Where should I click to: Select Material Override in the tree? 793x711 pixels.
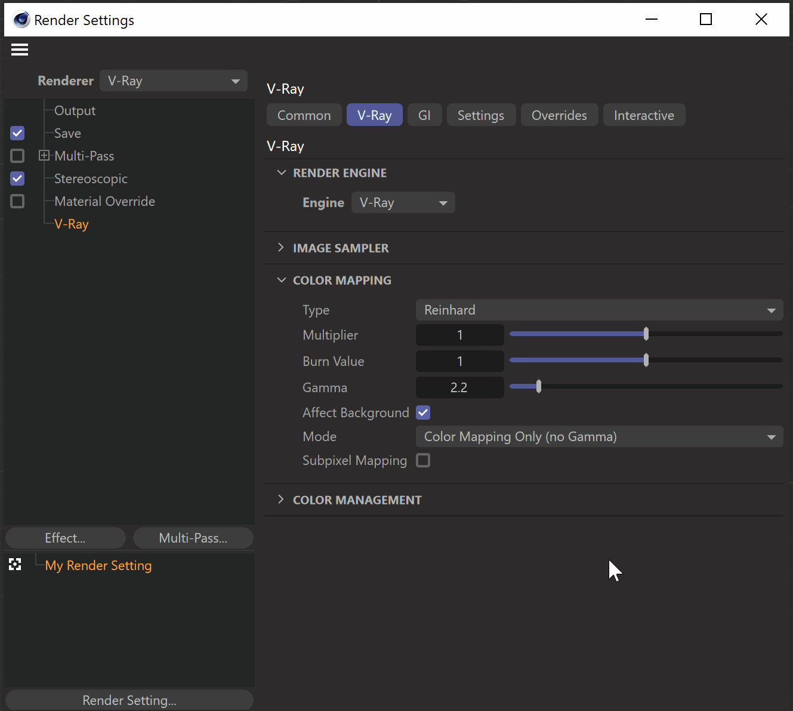click(105, 201)
